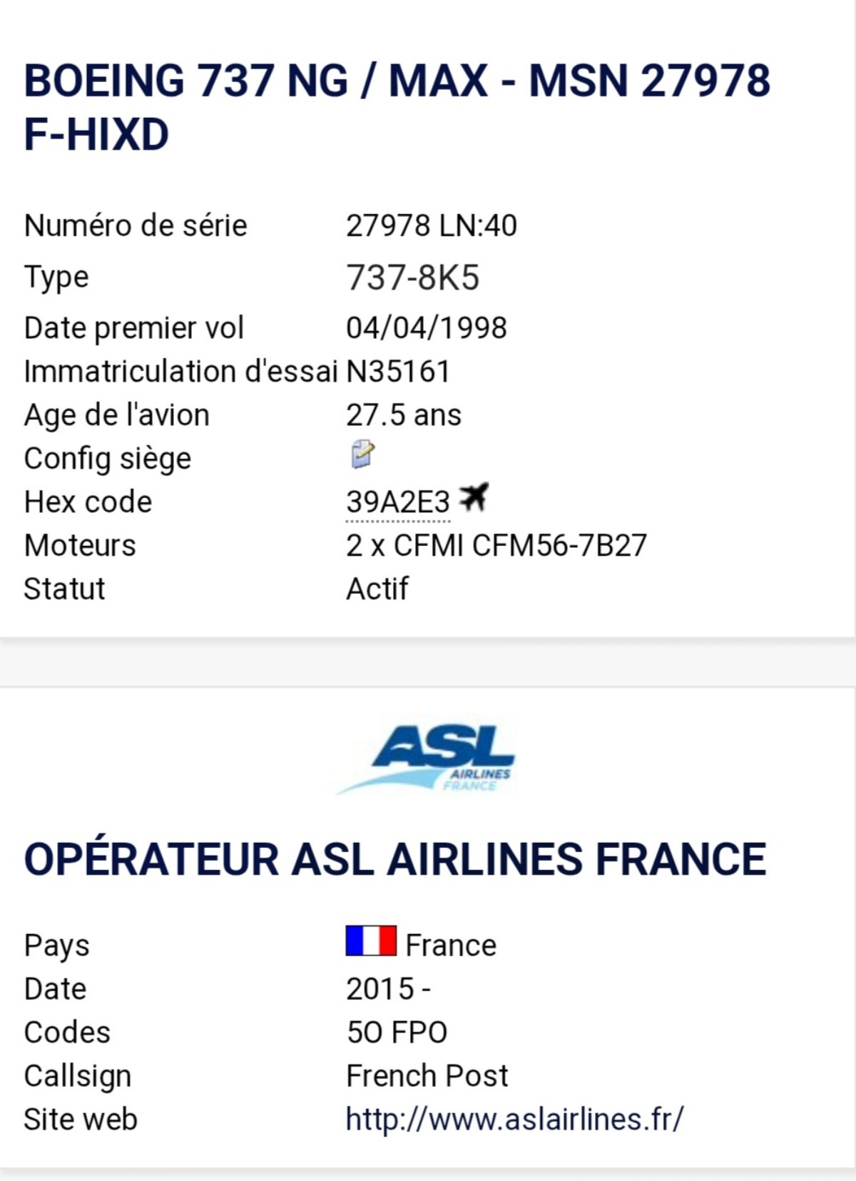
Task: Select the operator codes 5O FPO
Action: tap(397, 1033)
